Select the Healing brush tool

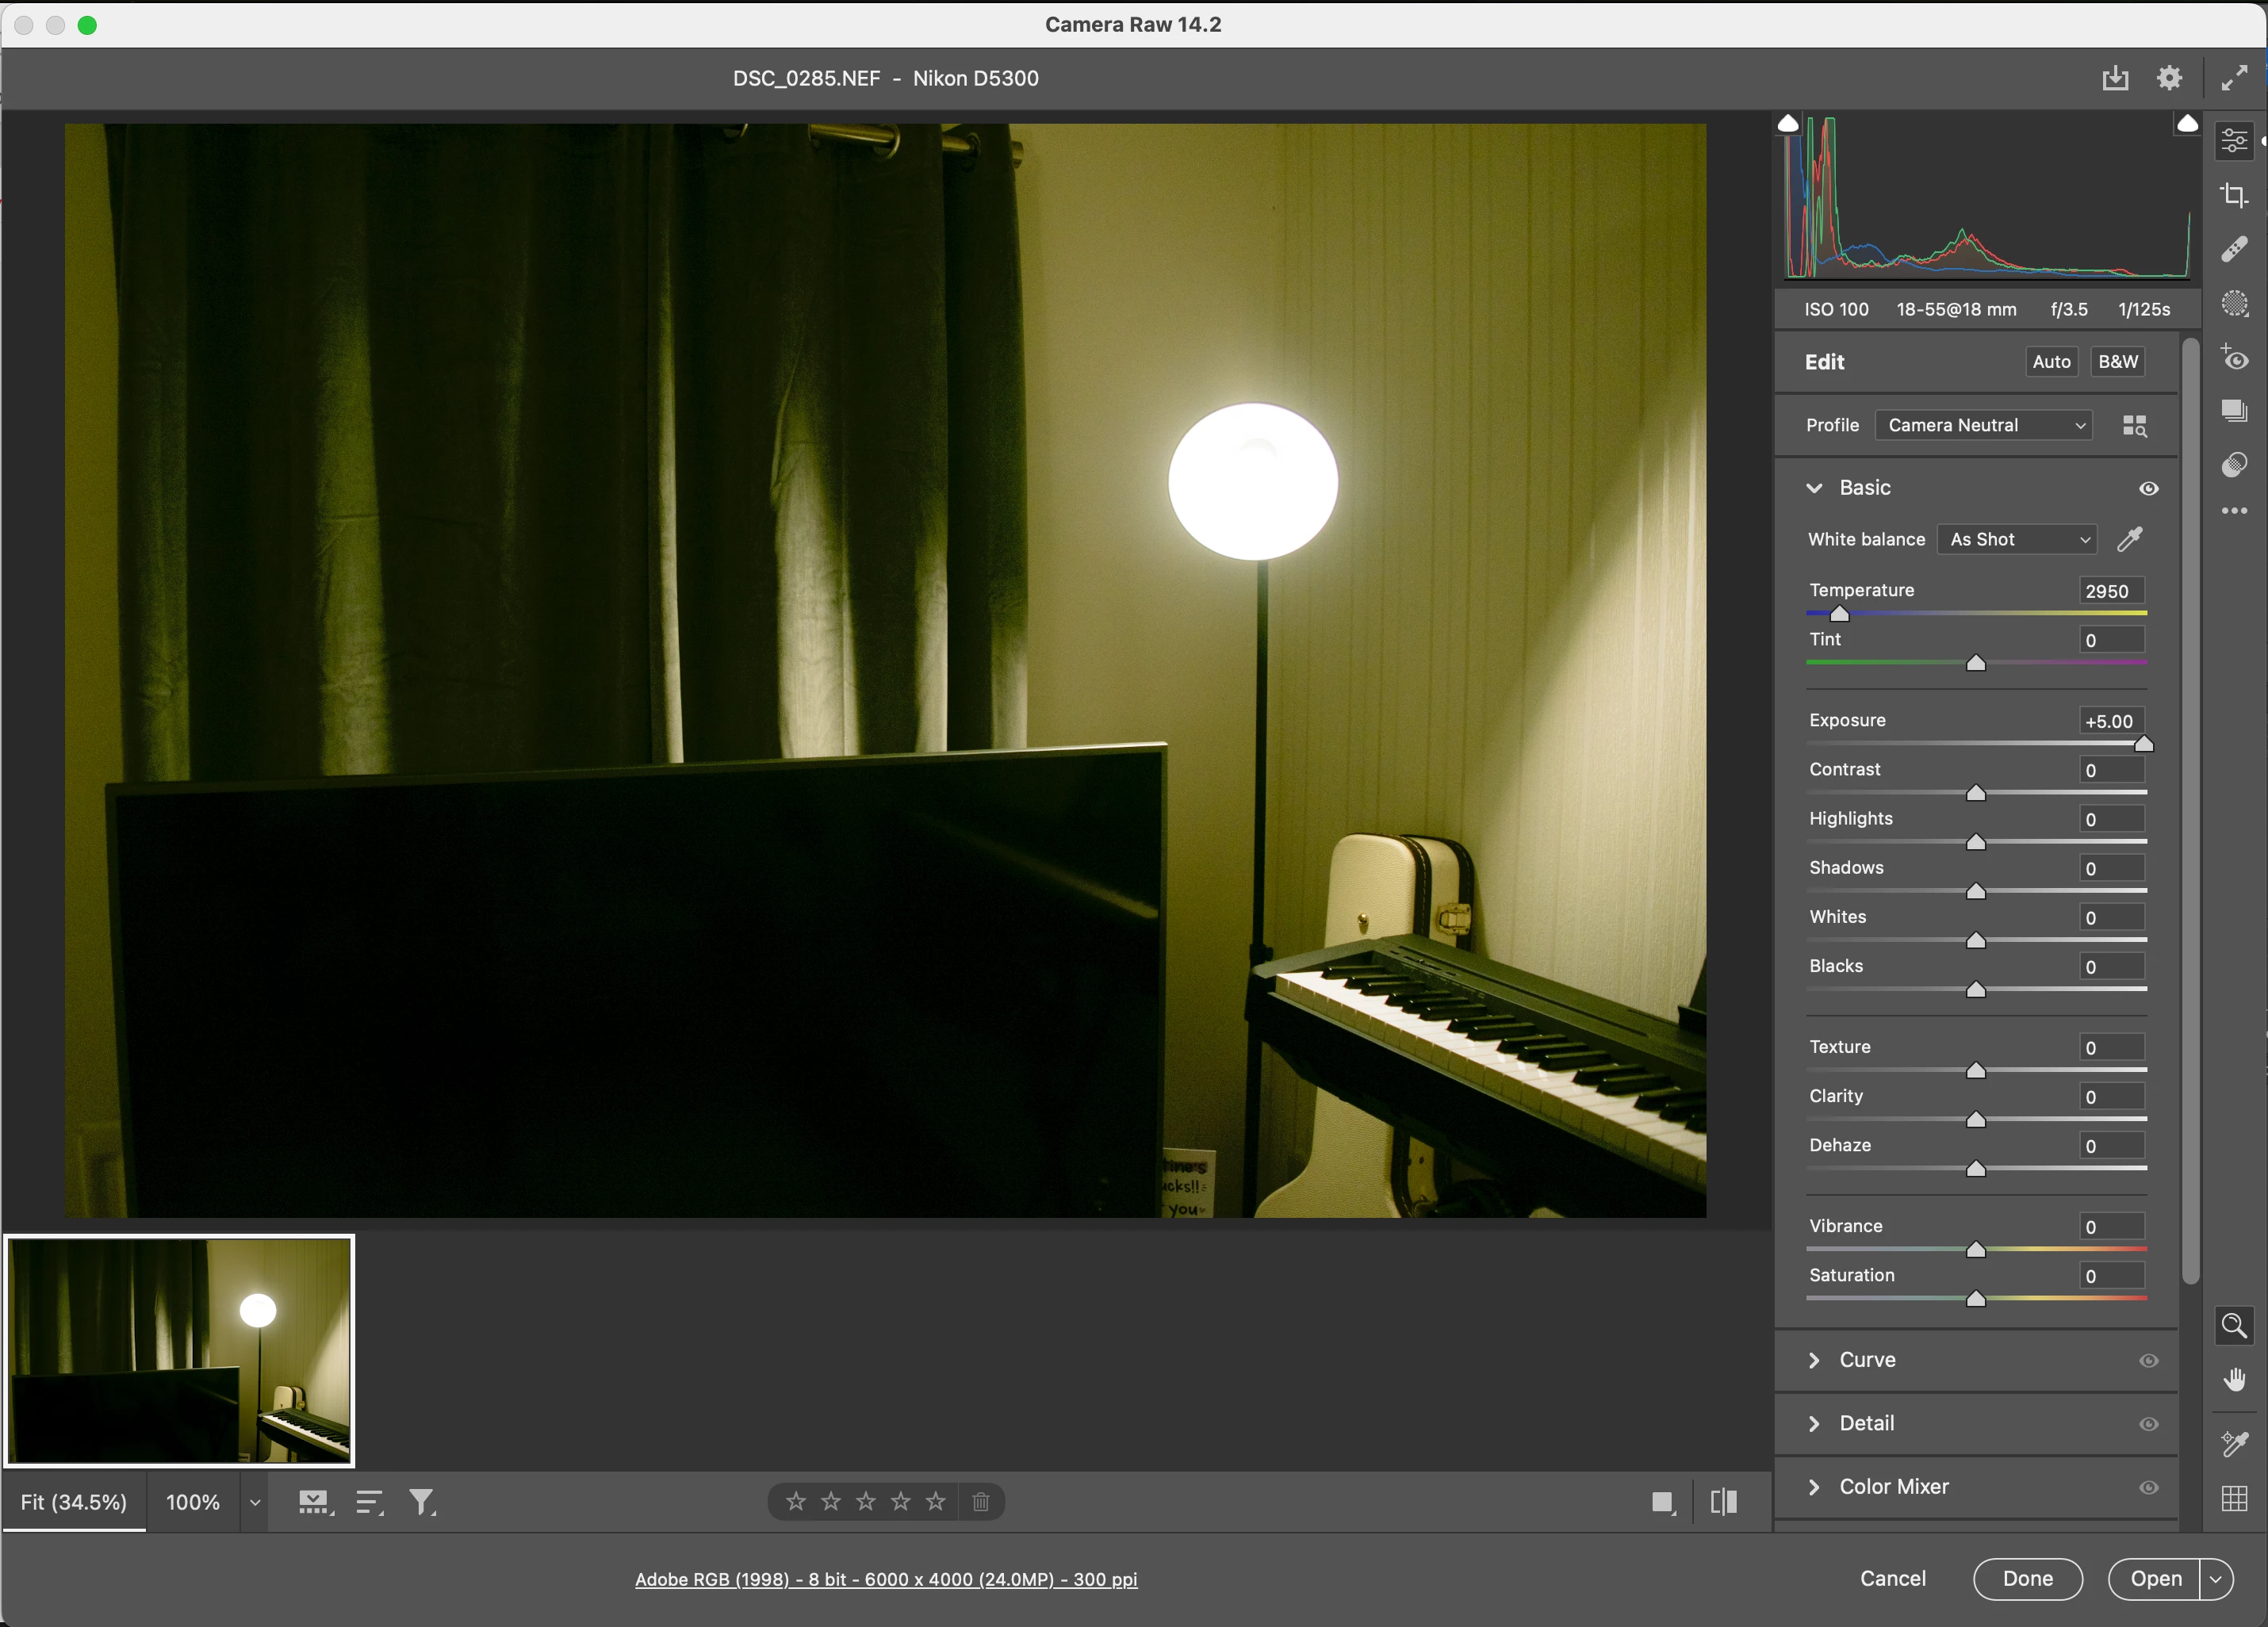click(2233, 249)
